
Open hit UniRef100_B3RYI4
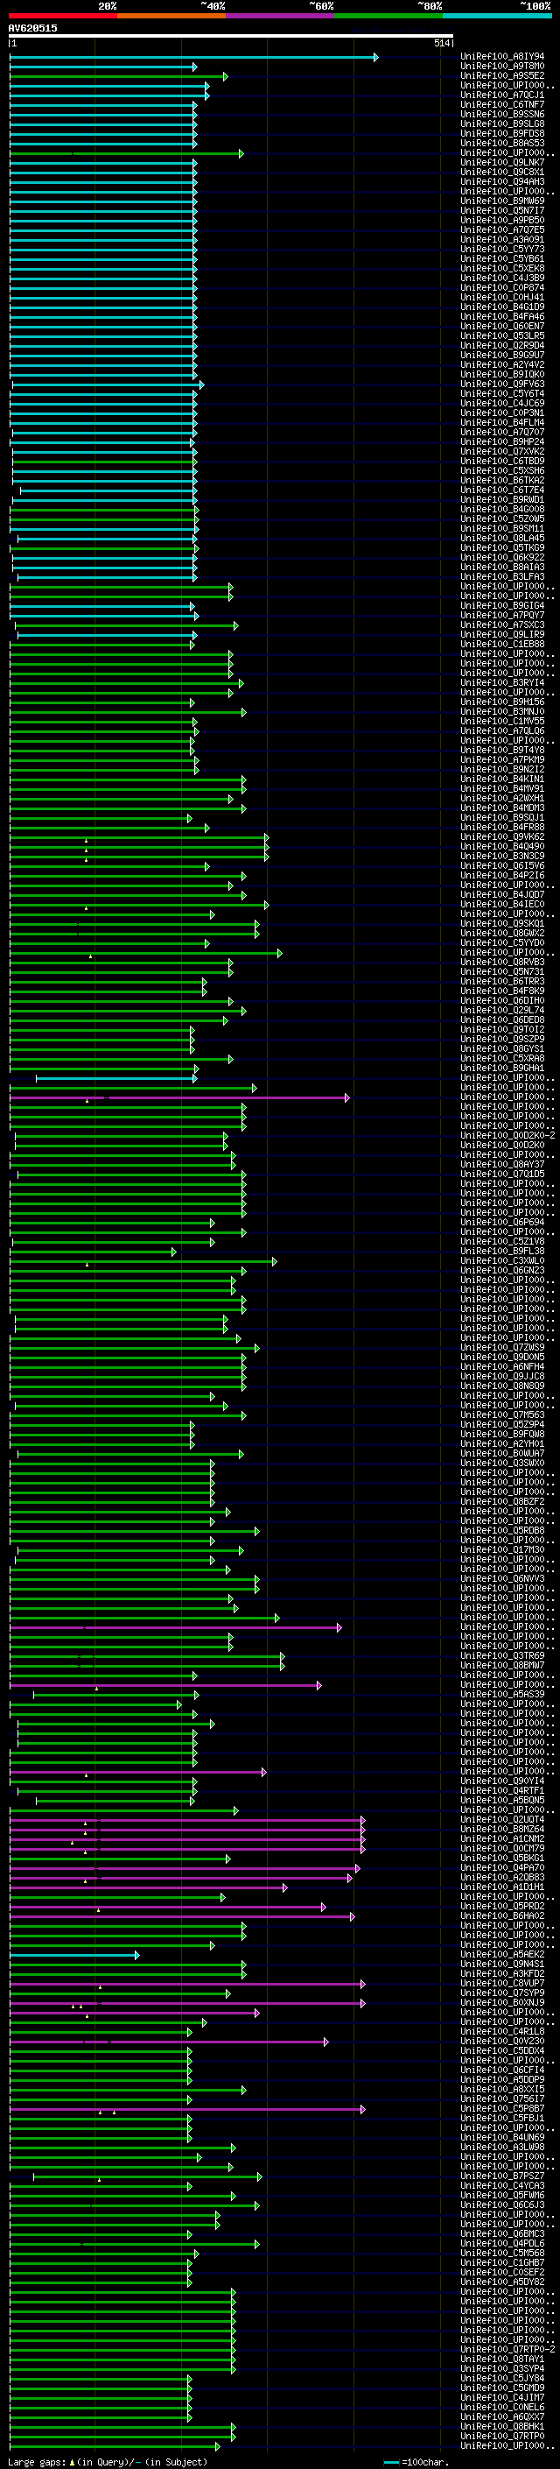click(x=501, y=682)
